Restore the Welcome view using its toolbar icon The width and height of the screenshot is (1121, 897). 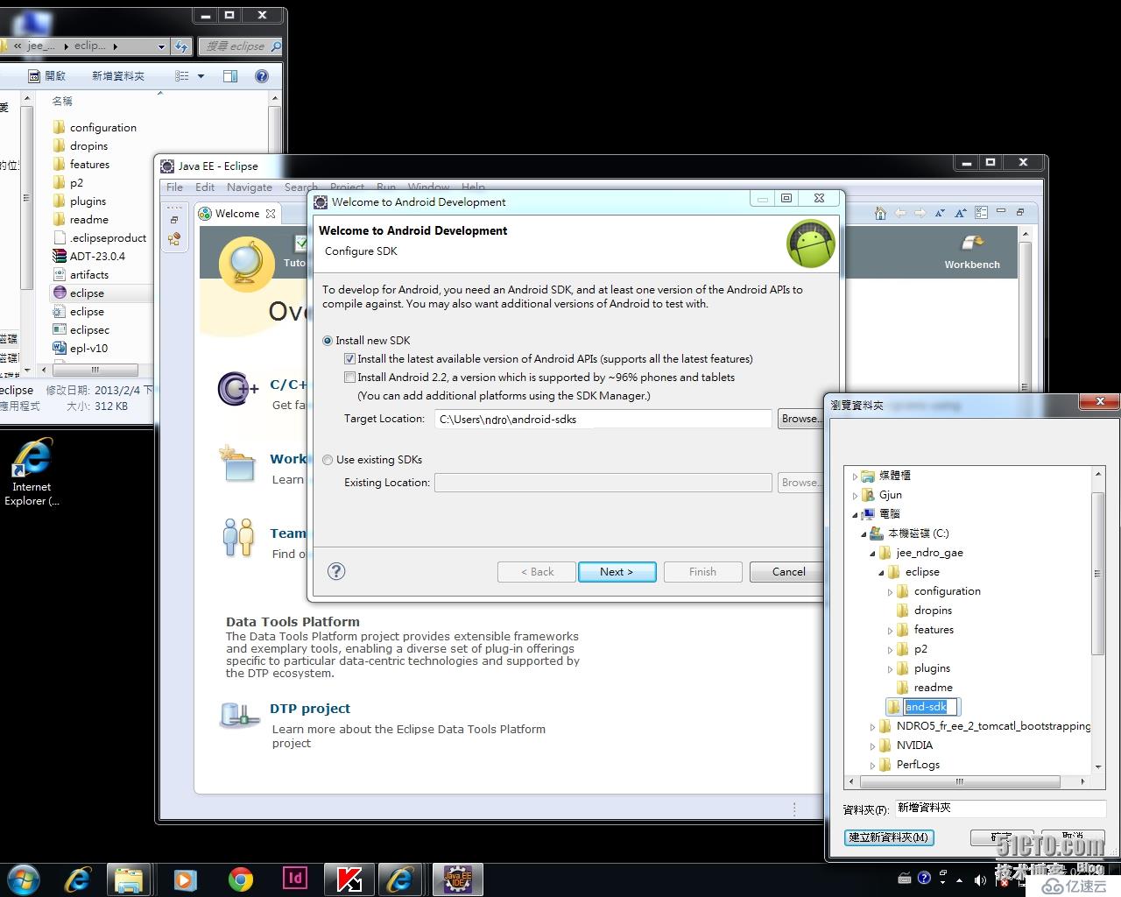pyautogui.click(x=1019, y=212)
